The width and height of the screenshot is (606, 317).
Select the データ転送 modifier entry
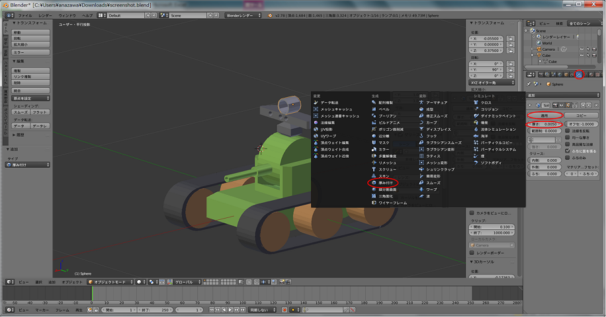pos(329,102)
